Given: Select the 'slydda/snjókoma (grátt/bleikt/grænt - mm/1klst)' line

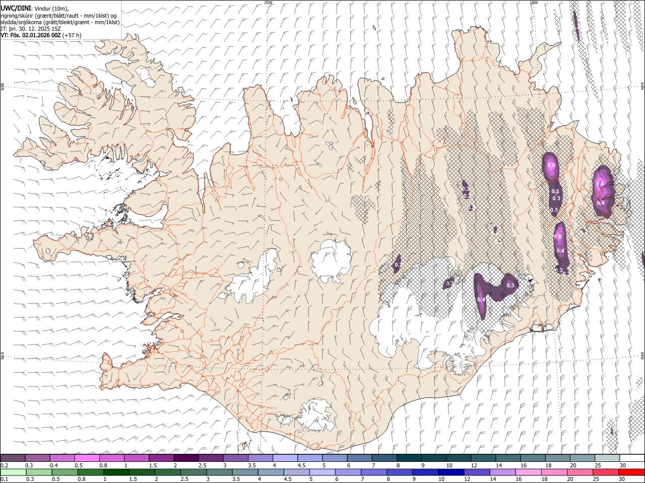Looking at the screenshot, I should pos(60,22).
